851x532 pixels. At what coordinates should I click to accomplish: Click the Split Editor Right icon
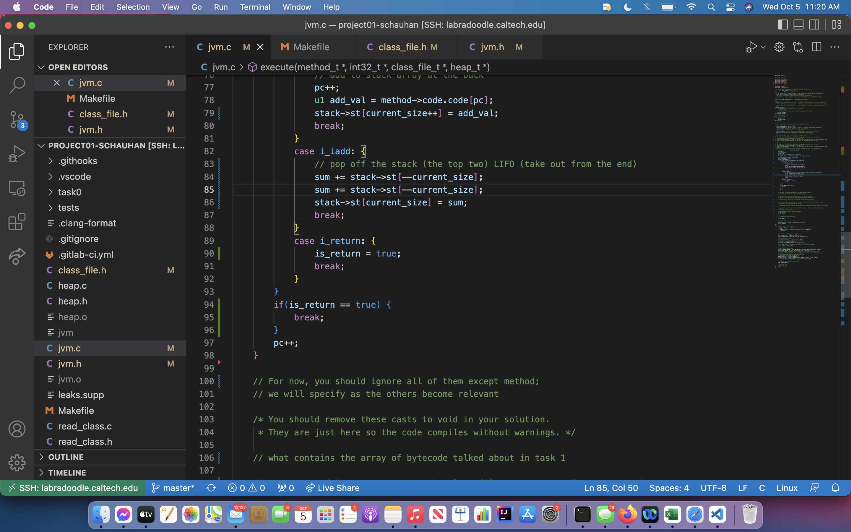coord(816,47)
